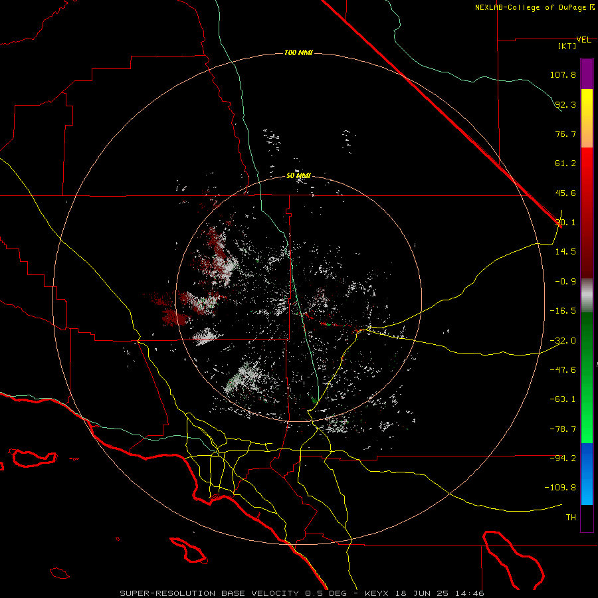This screenshot has height=598, width=598.
Task: Click the NEXLAB-College of DuPage credit text
Action: coord(531,7)
